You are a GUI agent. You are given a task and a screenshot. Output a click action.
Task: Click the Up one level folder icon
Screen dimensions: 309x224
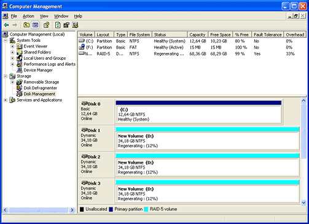(x=26, y=25)
